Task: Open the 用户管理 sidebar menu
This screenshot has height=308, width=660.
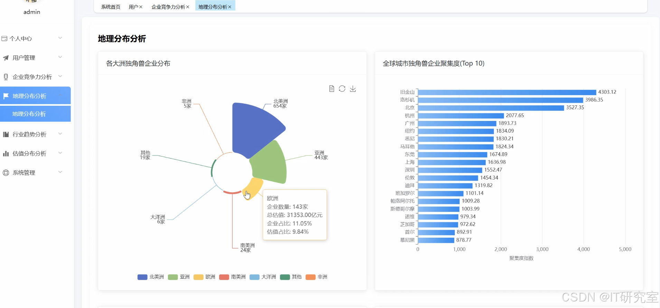Action: click(35, 58)
